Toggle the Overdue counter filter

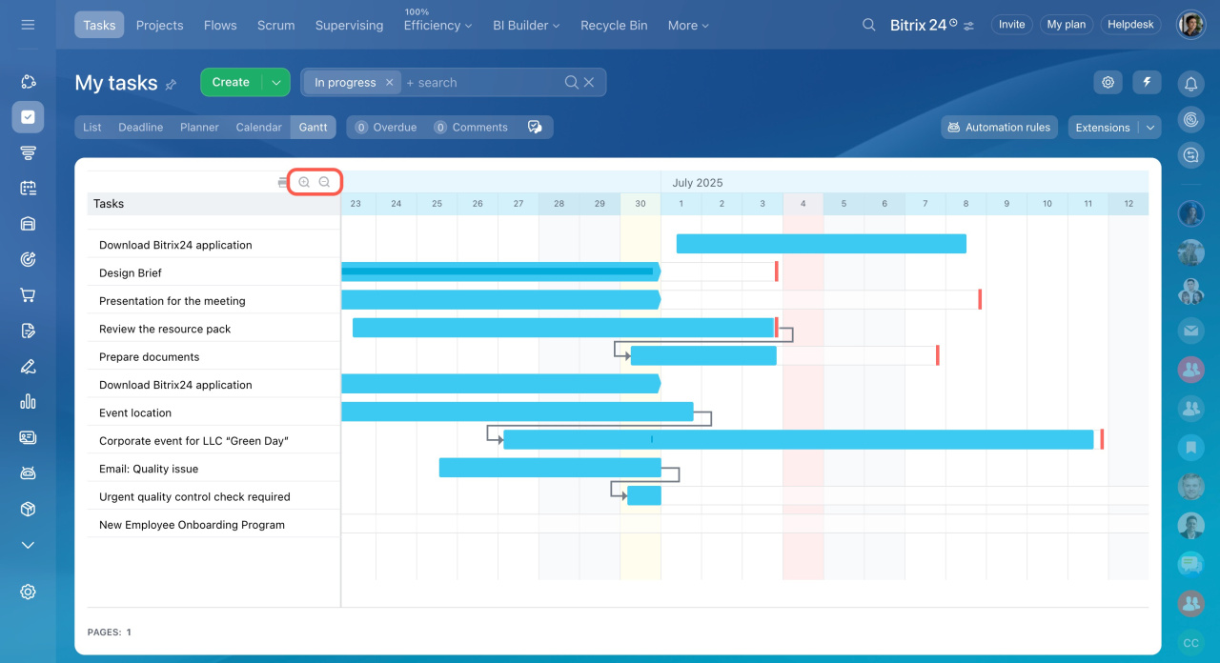(386, 127)
